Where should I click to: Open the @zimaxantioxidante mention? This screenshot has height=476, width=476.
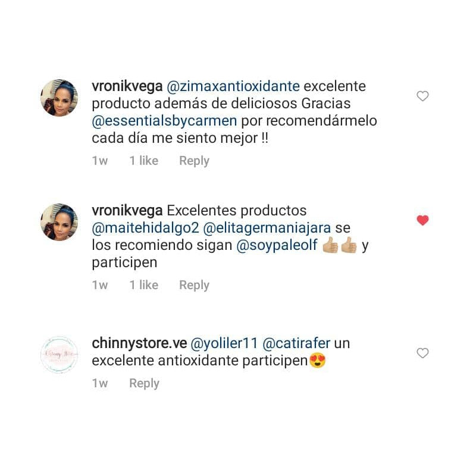pos(233,86)
